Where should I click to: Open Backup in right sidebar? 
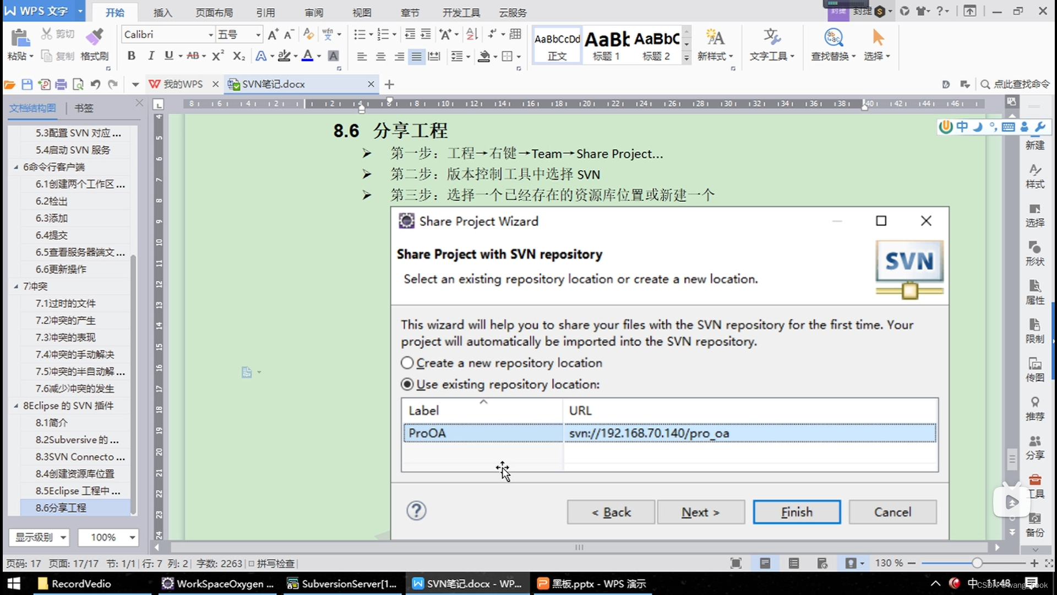[x=1035, y=525]
